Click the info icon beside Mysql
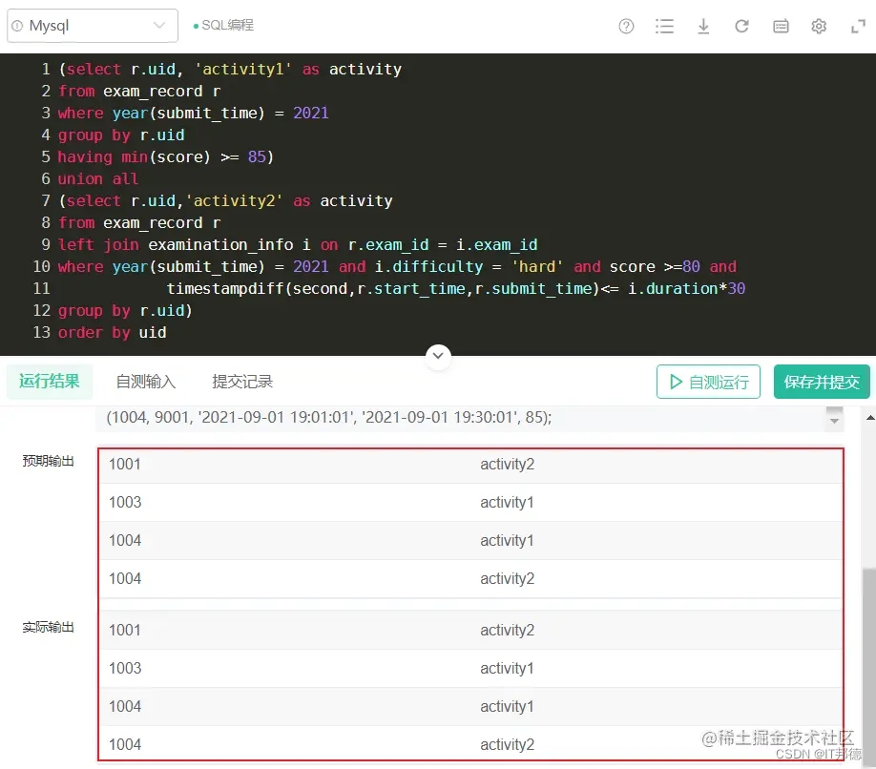The width and height of the screenshot is (876, 769). 17,26
